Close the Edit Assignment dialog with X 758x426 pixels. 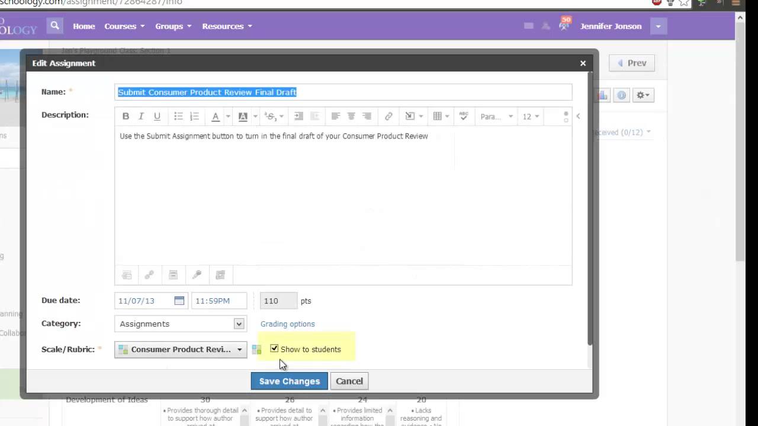click(583, 63)
